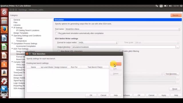Open Ubuntu Software Center dock icon
This screenshot has width=183, height=103.
4,64
